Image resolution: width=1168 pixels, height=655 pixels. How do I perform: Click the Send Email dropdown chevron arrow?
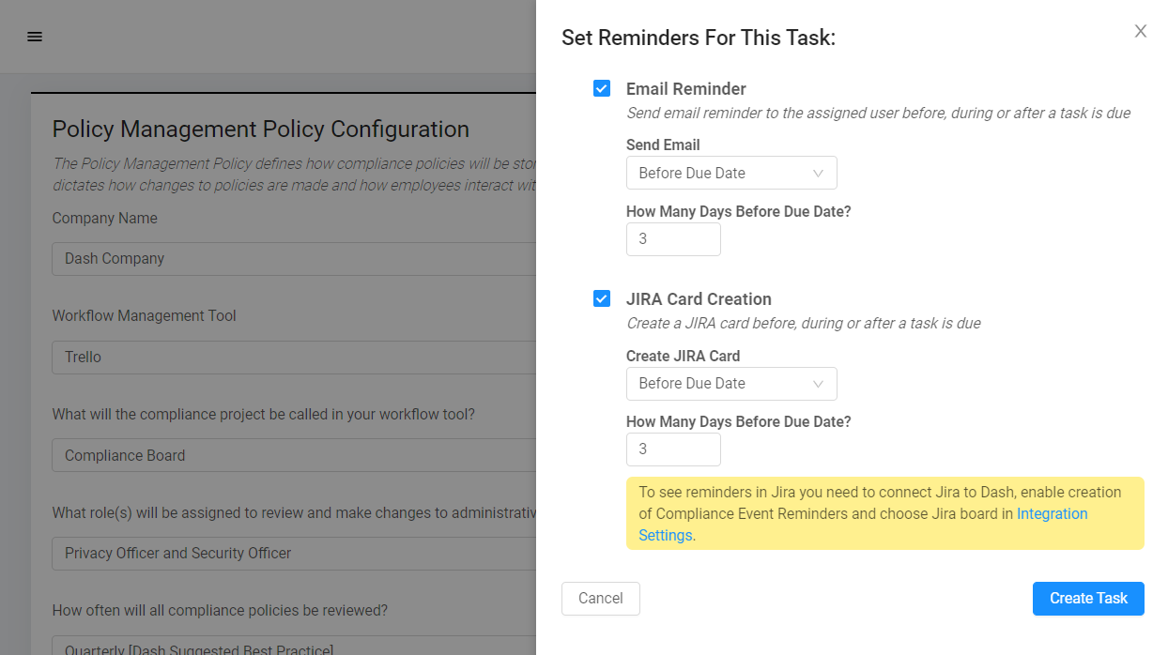818,173
